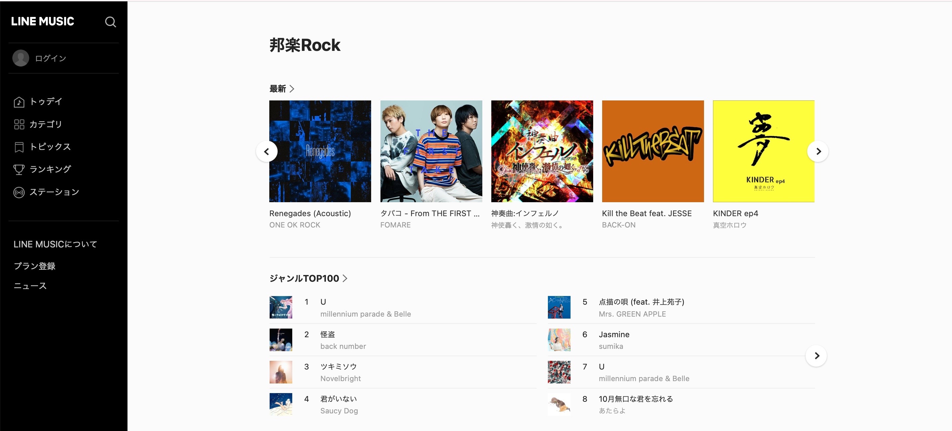Select the カテゴリ grid icon

click(19, 124)
